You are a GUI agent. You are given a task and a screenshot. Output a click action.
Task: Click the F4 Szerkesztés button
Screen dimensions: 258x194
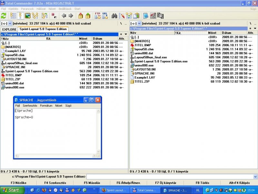(x=55, y=183)
